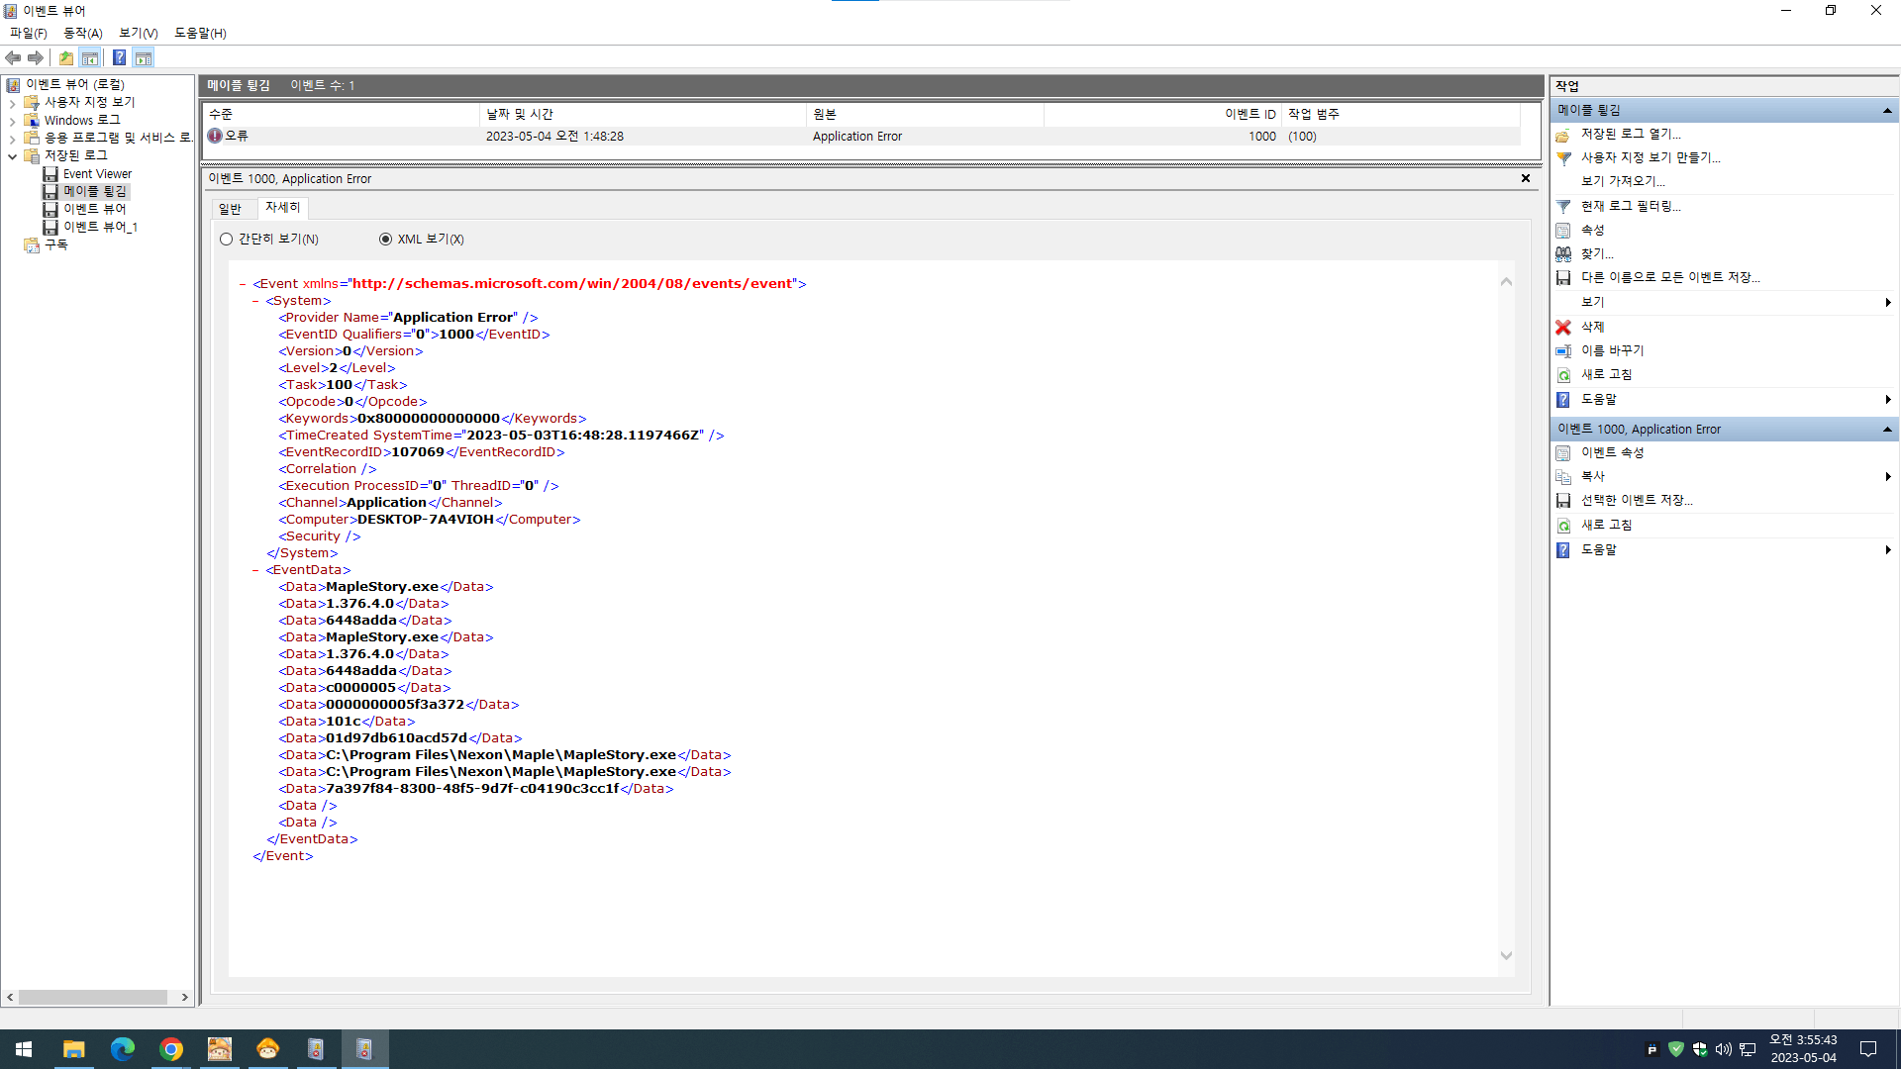
Task: Switch to the 자세히 tab
Action: [x=283, y=208]
